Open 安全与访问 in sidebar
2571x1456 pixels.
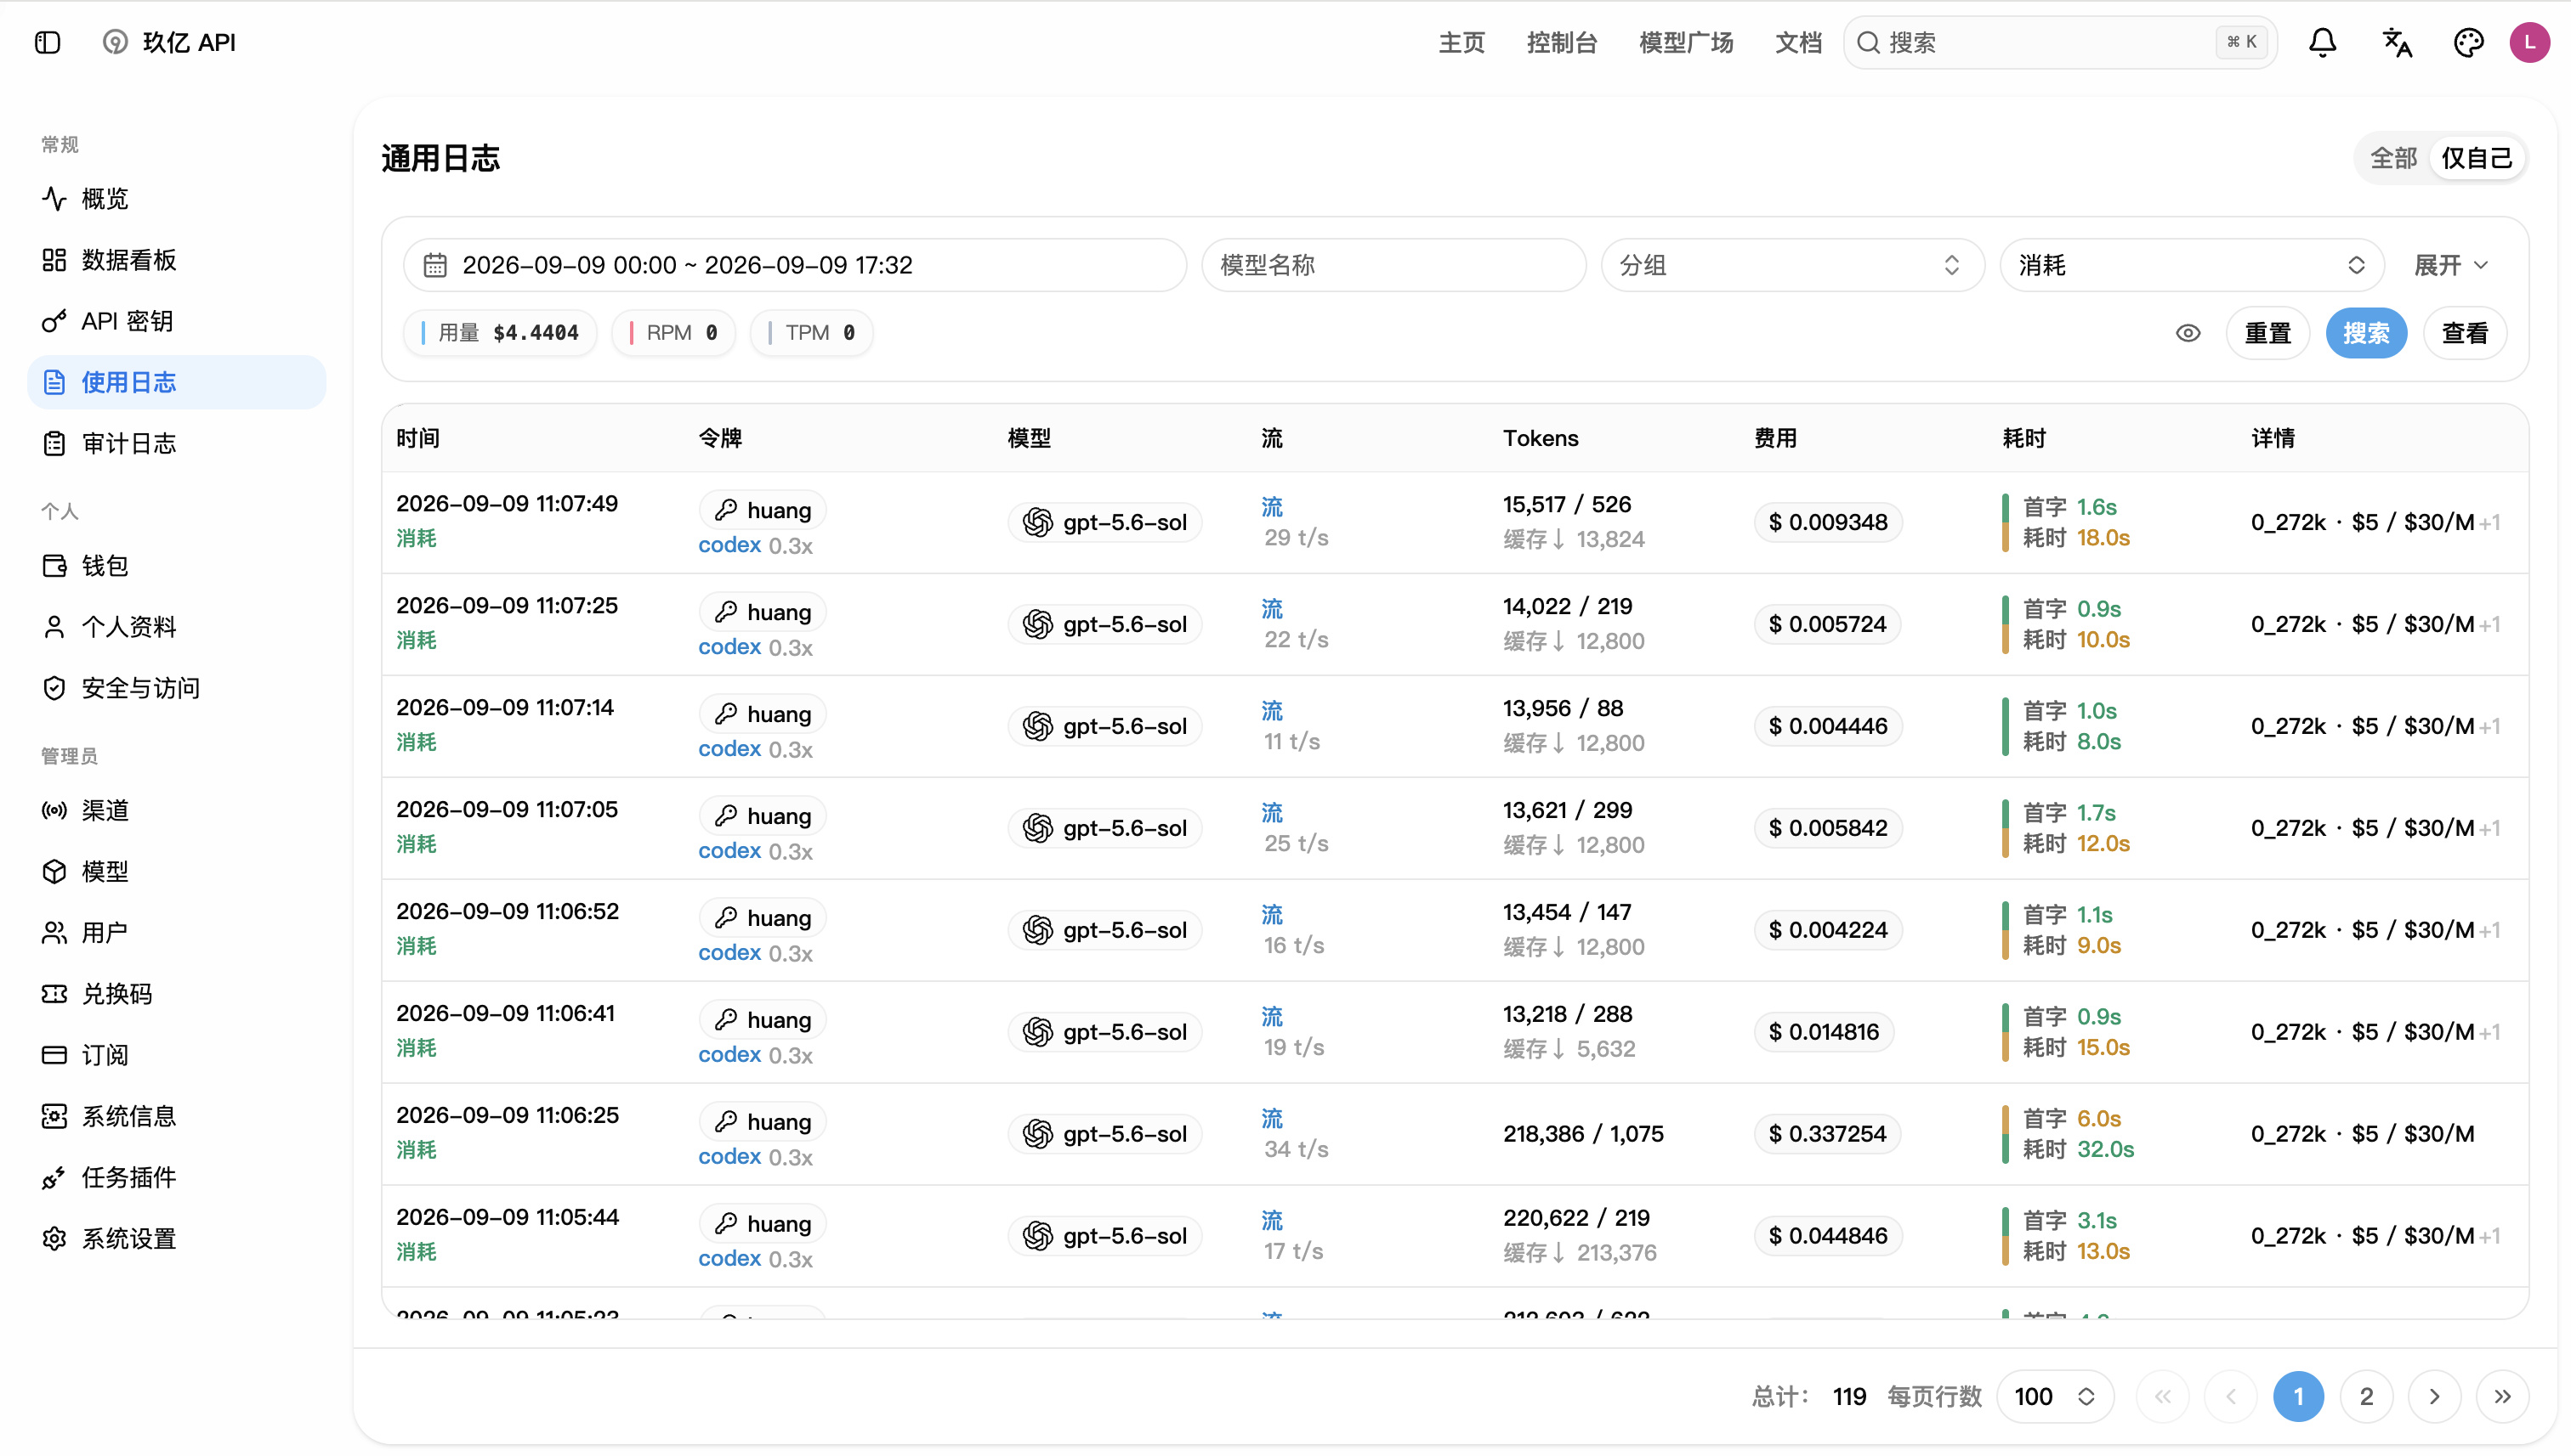click(x=176, y=688)
